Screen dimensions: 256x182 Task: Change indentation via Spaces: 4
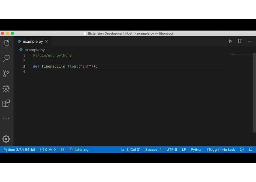(x=154, y=150)
